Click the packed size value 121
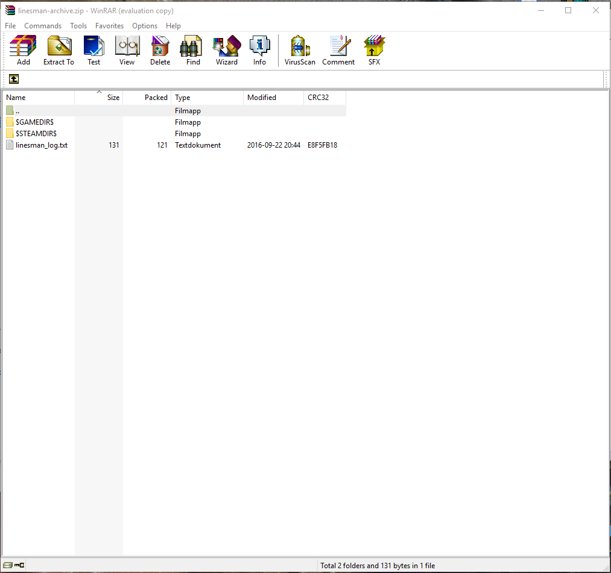The height and width of the screenshot is (573, 611). [x=162, y=145]
